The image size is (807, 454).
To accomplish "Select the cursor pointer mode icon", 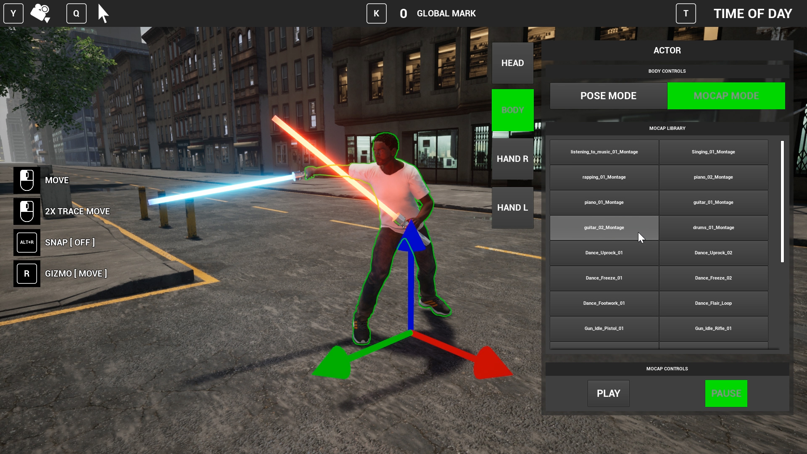I will (103, 13).
